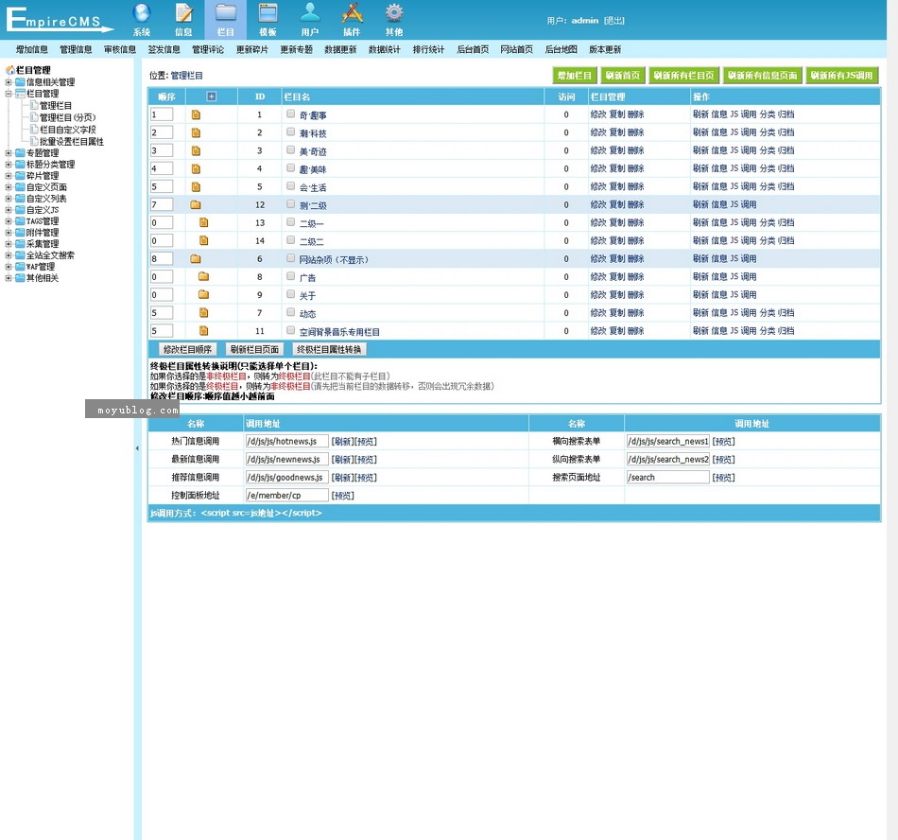The height and width of the screenshot is (840, 898).
Task: Open the 数据更新 menu item
Action: tap(340, 50)
